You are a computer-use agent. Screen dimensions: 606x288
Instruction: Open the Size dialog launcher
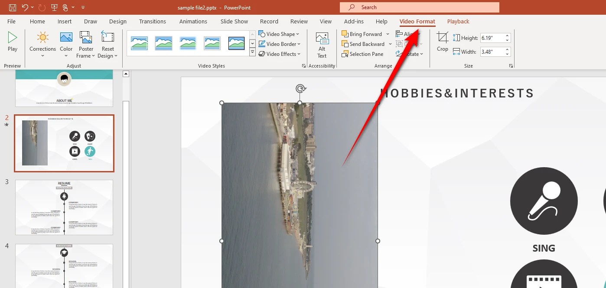tap(511, 65)
